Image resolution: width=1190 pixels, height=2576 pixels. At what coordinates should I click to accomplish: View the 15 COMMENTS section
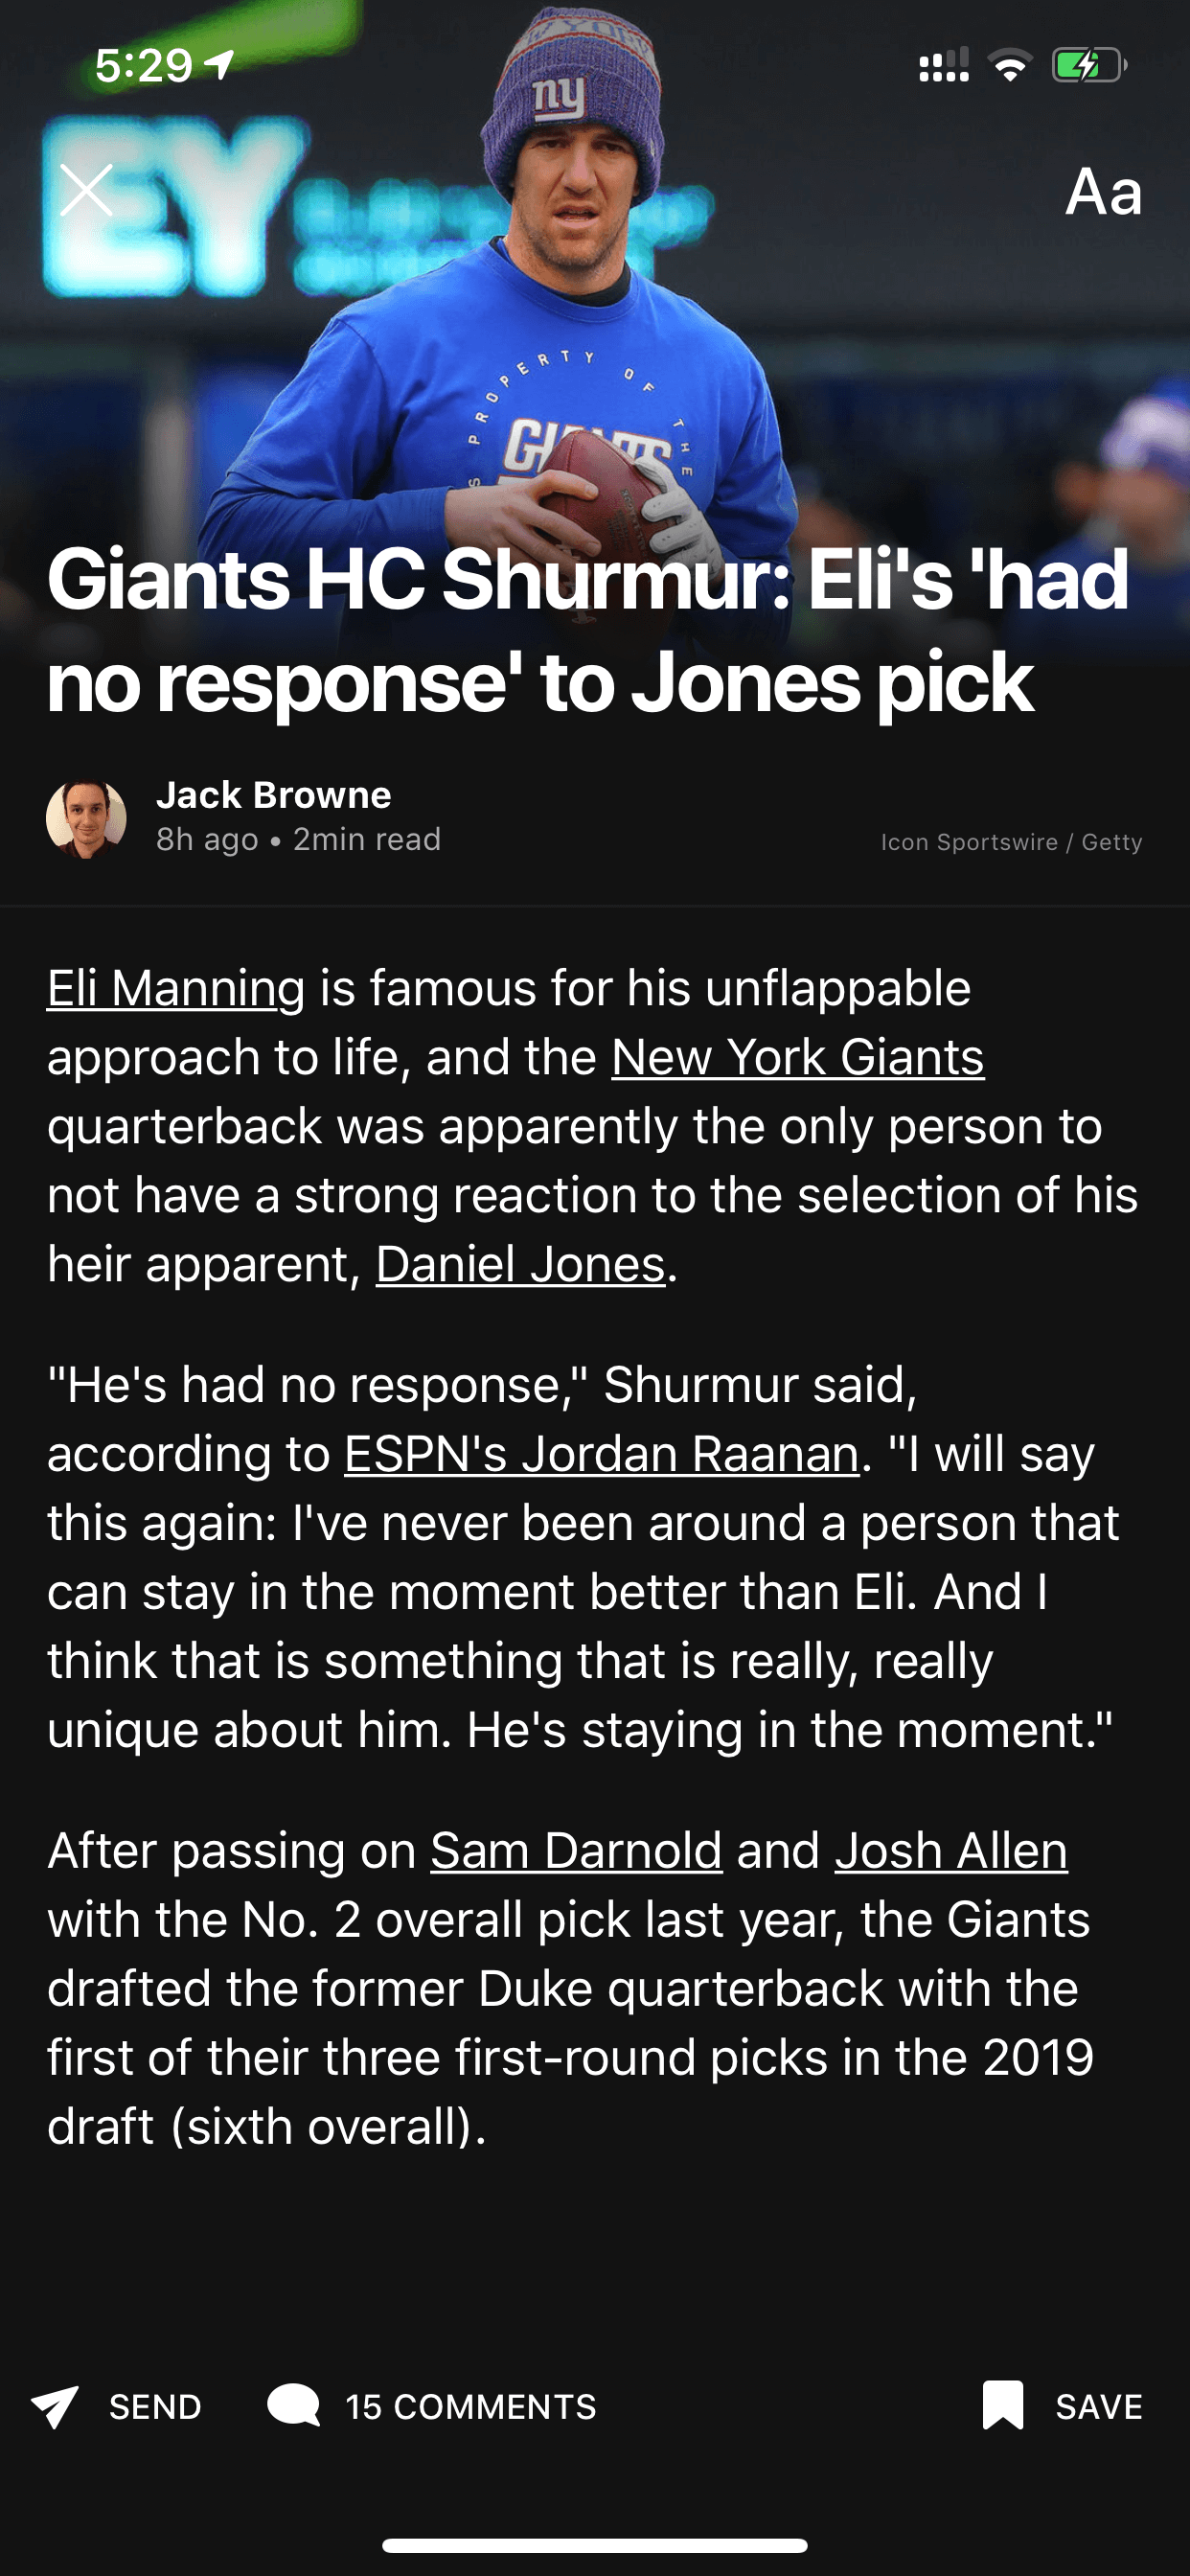[x=470, y=2407]
